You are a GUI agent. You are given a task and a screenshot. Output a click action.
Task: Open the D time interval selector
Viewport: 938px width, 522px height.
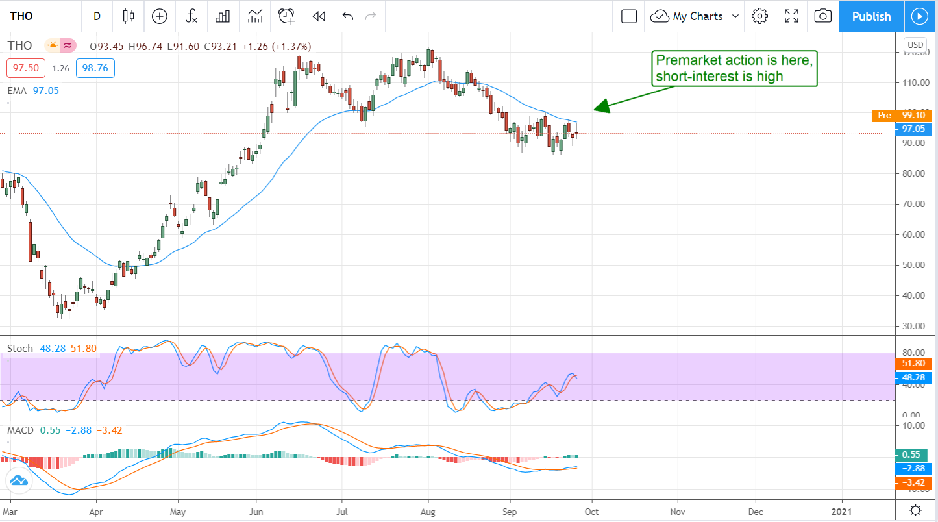coord(97,16)
